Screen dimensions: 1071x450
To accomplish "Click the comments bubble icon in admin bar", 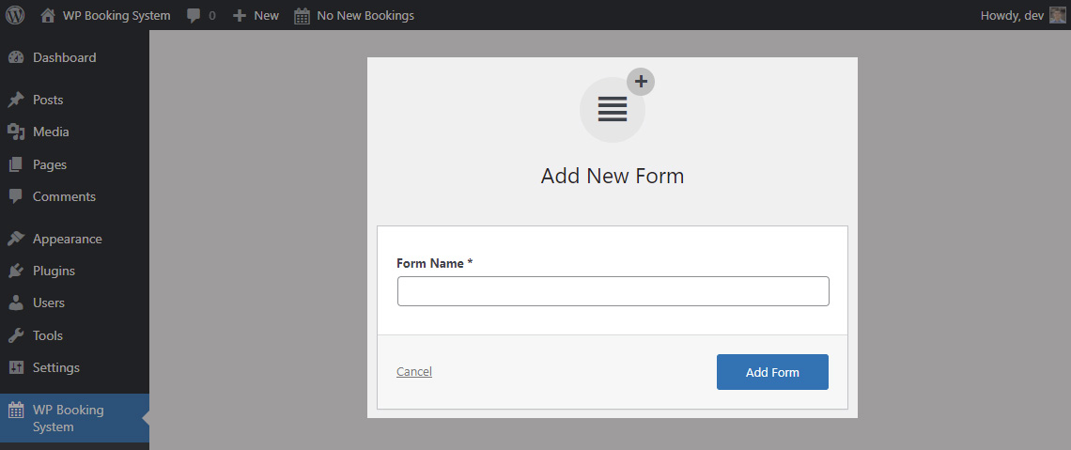I will click(194, 15).
